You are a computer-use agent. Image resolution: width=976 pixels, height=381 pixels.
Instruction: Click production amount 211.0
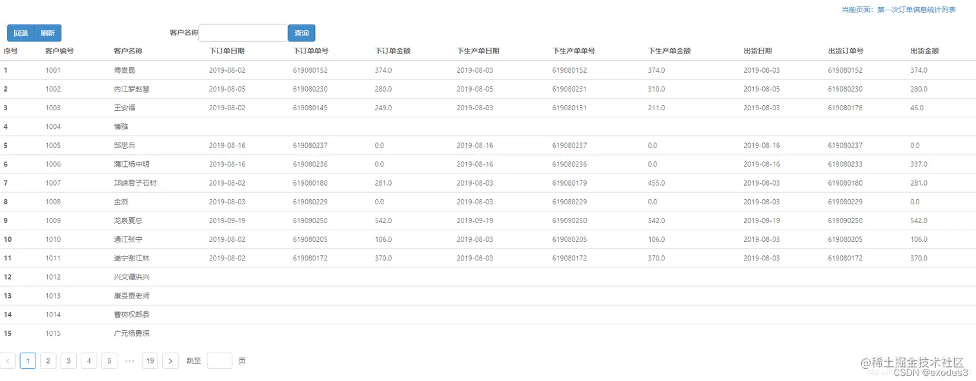click(656, 108)
